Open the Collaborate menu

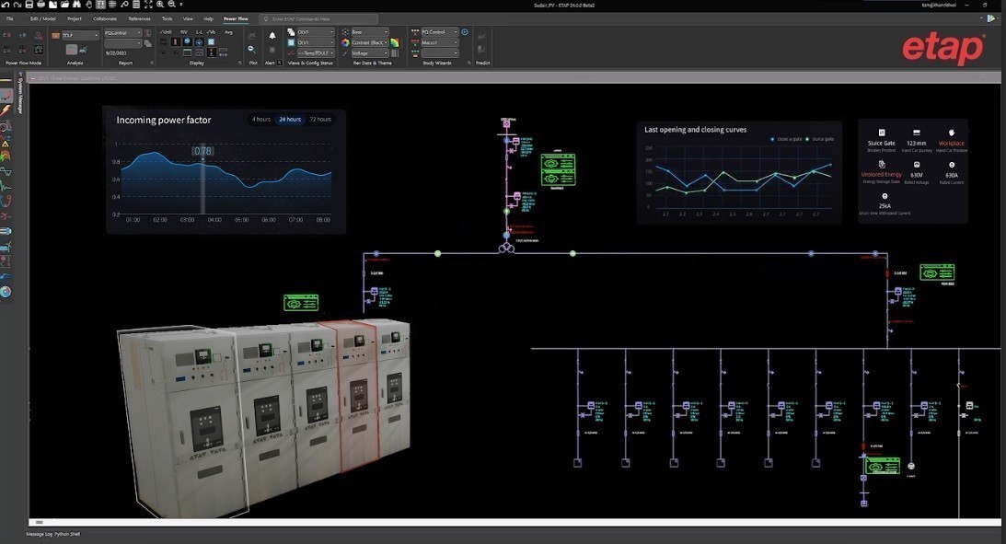(x=105, y=18)
